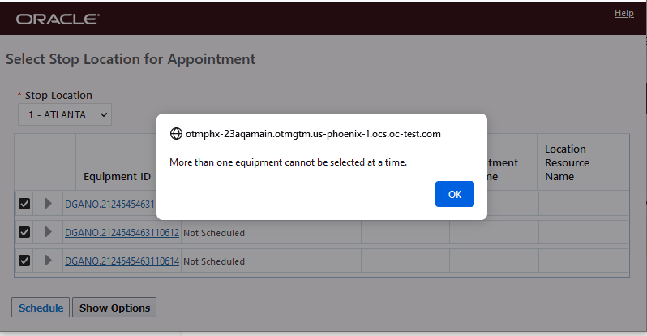Click the globe icon in the alert dialog
Viewport: 647px width, 336px height.
tap(176, 134)
